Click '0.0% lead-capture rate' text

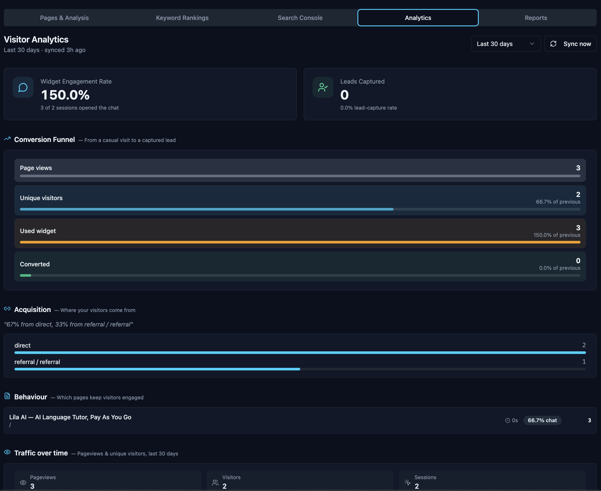pos(368,108)
